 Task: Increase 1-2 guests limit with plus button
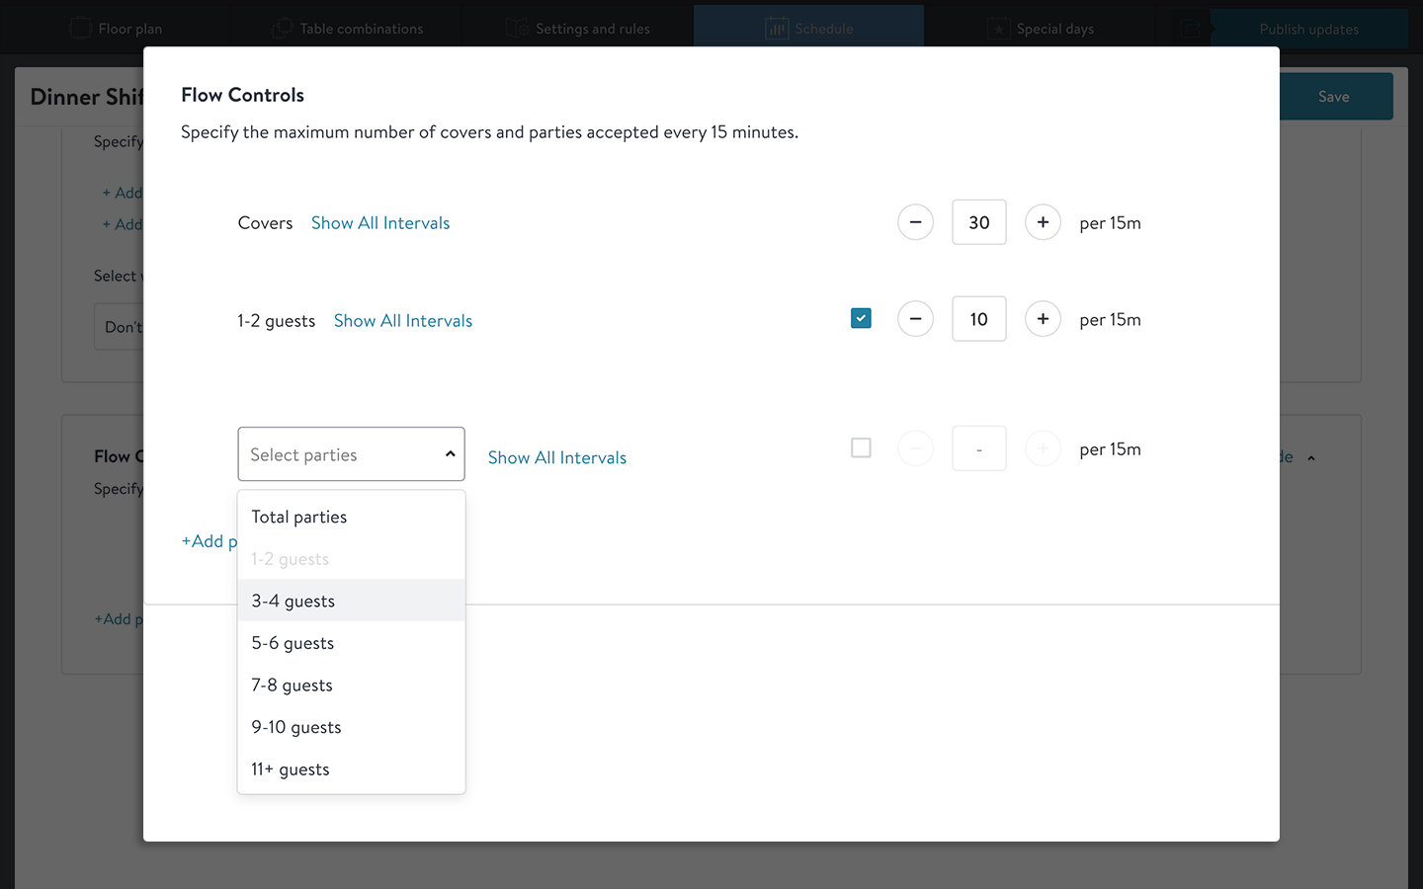[x=1043, y=319]
